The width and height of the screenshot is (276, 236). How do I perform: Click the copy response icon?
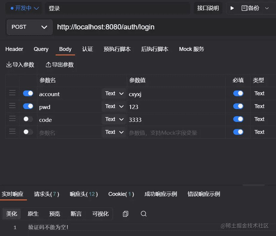tap(126, 214)
